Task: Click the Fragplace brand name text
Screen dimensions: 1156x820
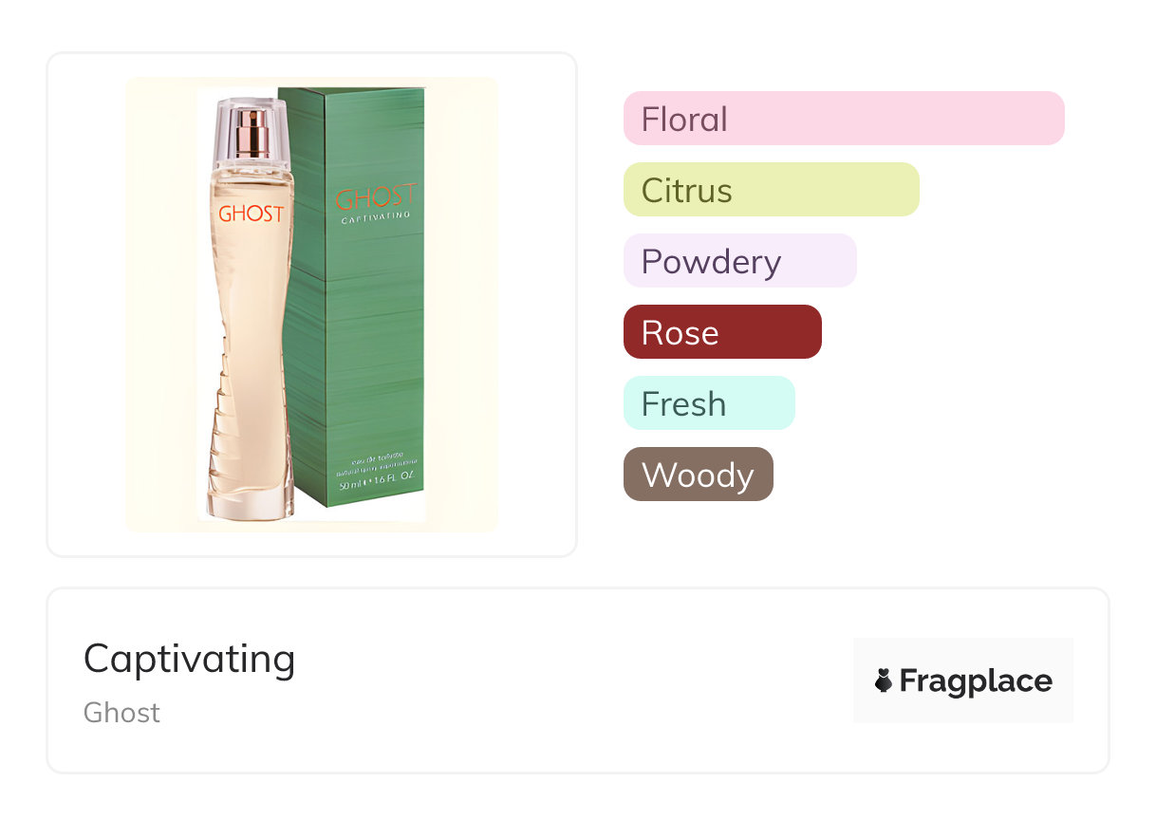Action: (975, 680)
